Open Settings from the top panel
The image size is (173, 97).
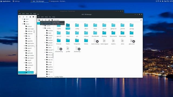[x=16, y=1]
